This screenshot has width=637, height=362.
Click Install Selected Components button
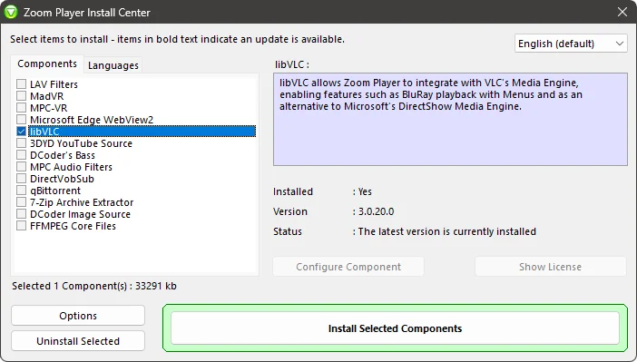click(395, 328)
